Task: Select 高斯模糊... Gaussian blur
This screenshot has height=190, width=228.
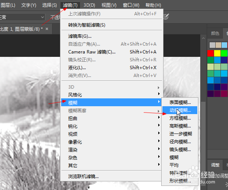Action: coord(180,126)
